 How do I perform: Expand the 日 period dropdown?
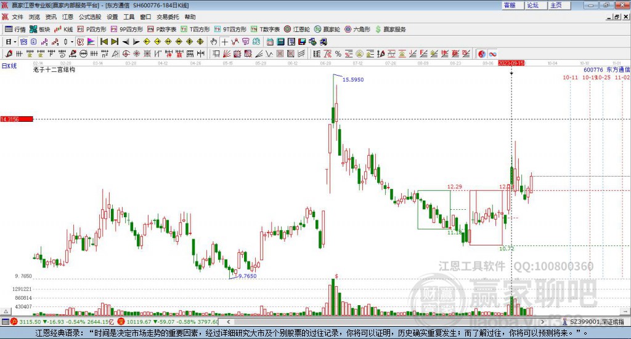pos(15,42)
